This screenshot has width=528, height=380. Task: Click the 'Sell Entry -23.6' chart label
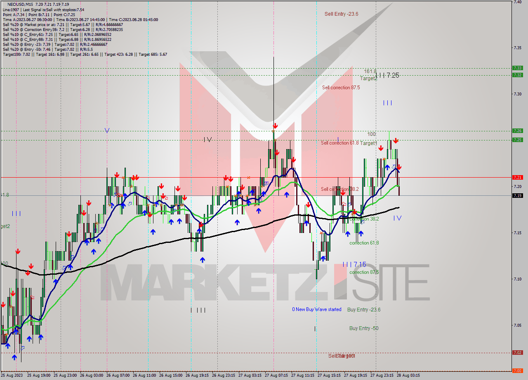pyautogui.click(x=341, y=14)
